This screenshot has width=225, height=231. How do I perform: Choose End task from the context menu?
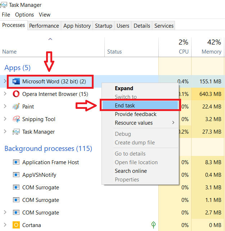(x=140, y=106)
